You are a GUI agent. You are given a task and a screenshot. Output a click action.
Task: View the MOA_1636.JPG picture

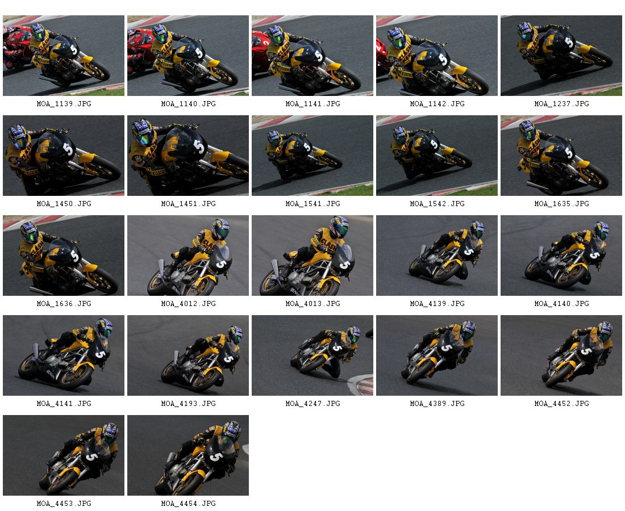pyautogui.click(x=64, y=256)
